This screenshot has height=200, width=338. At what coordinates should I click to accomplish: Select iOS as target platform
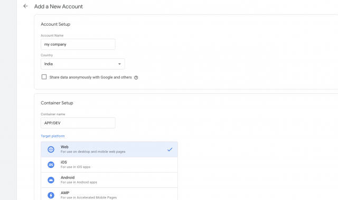(109, 165)
